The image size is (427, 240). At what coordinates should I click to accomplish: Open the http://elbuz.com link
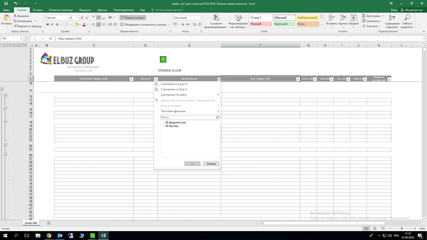click(83, 70)
